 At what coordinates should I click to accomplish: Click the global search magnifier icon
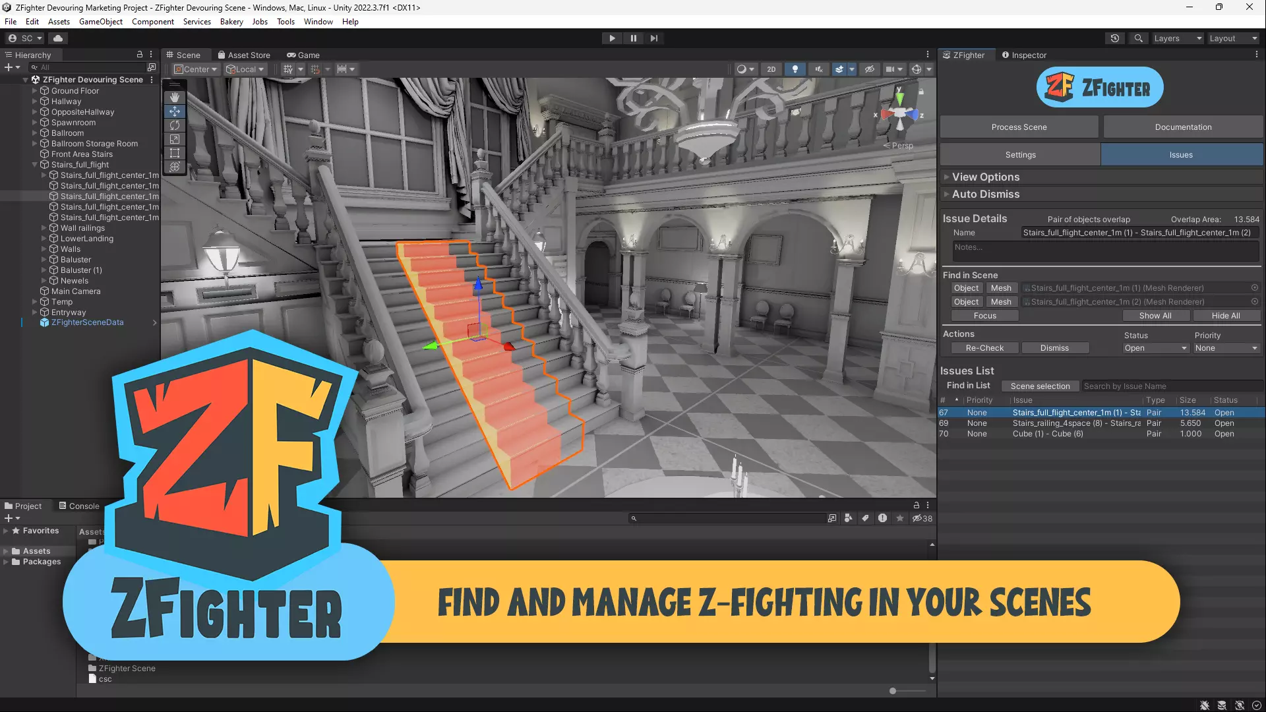pos(1138,38)
